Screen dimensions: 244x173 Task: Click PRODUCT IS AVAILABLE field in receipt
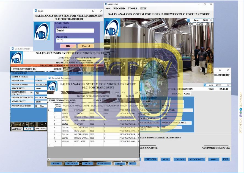coord(176,123)
